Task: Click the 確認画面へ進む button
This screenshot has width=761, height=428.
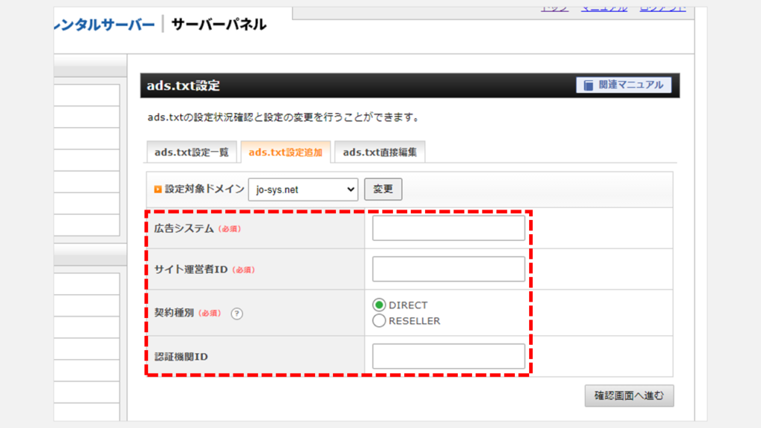Action: 629,395
